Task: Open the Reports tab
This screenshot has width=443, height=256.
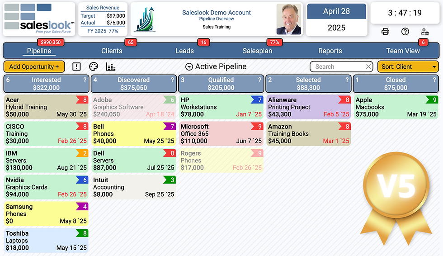Action: (330, 51)
